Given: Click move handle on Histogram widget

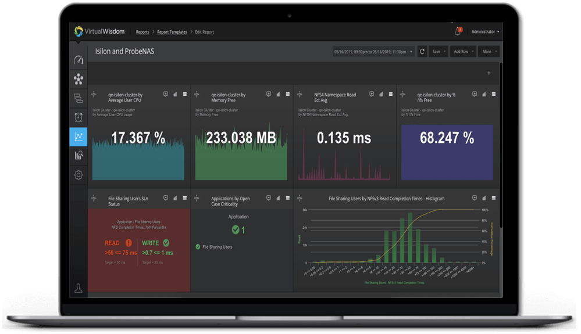Looking at the screenshot, I should [x=300, y=199].
